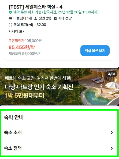The image size is (119, 159).
Task: Click the free cancellation deadline text
Action: [56, 12]
